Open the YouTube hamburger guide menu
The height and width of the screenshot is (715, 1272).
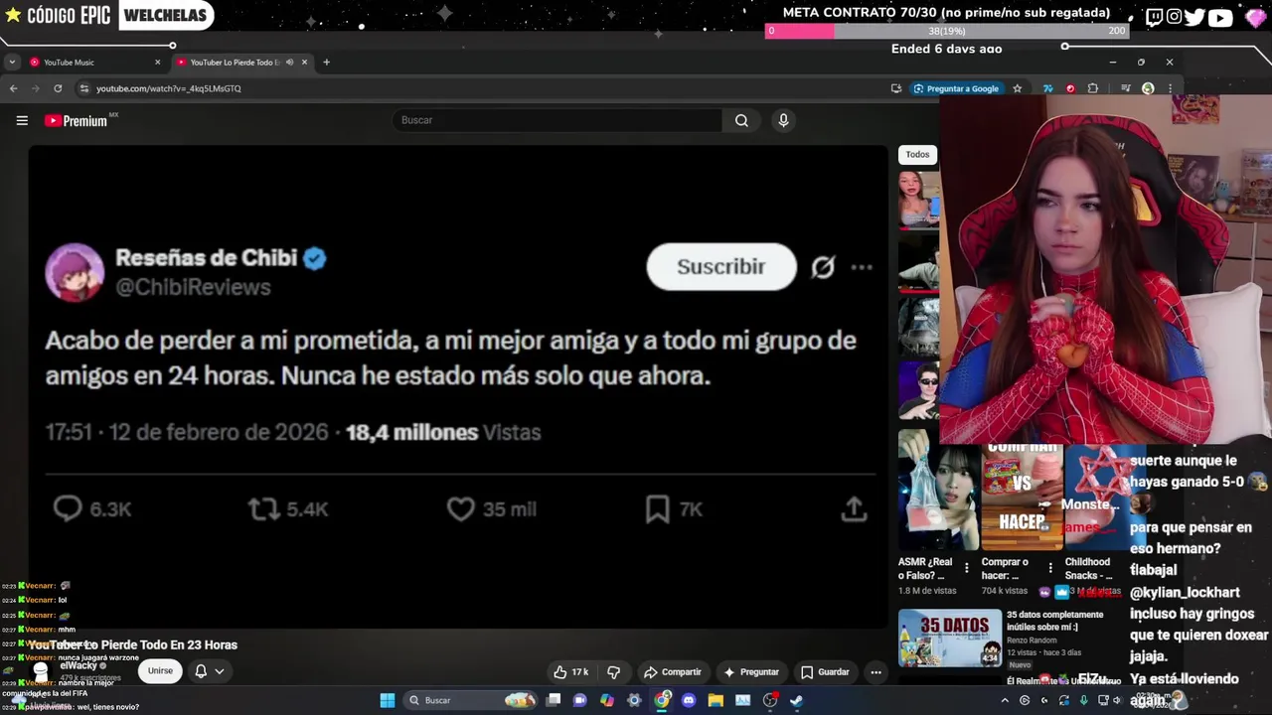[x=22, y=120]
